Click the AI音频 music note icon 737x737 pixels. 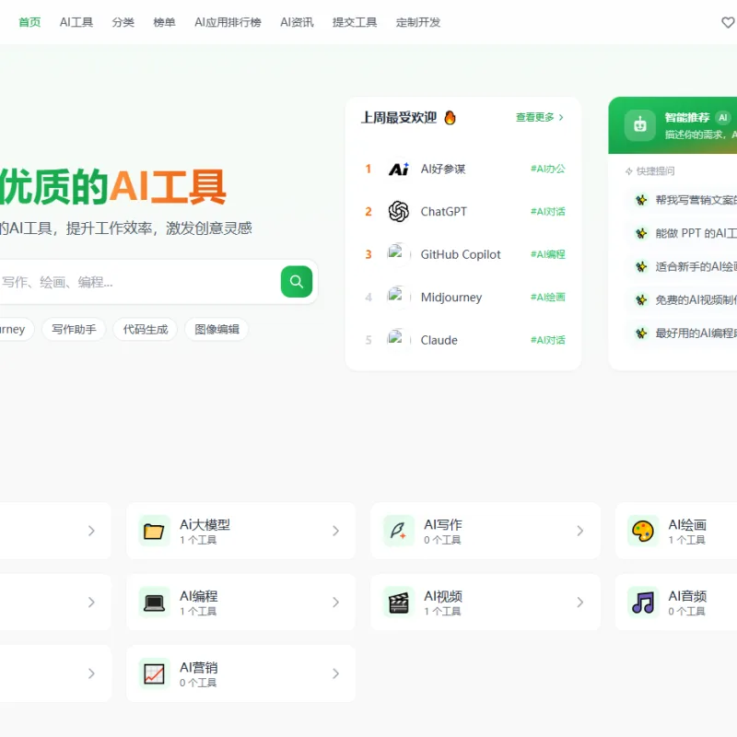point(643,602)
